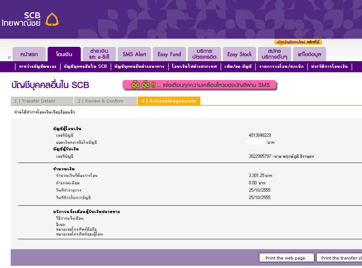
Task: Click the ยอดเงินคงเหลือในบัญชี label
Action: click(x=76, y=143)
